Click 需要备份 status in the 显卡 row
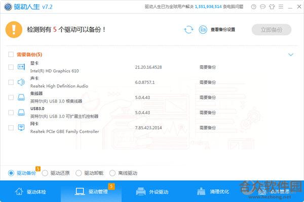This screenshot has width=304, height=202. pos(208,67)
